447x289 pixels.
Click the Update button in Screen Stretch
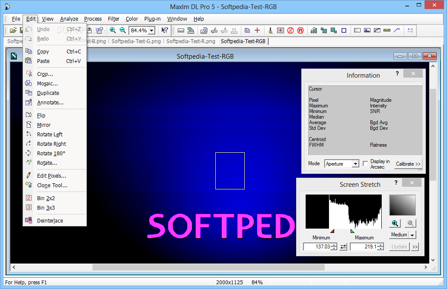(399, 247)
